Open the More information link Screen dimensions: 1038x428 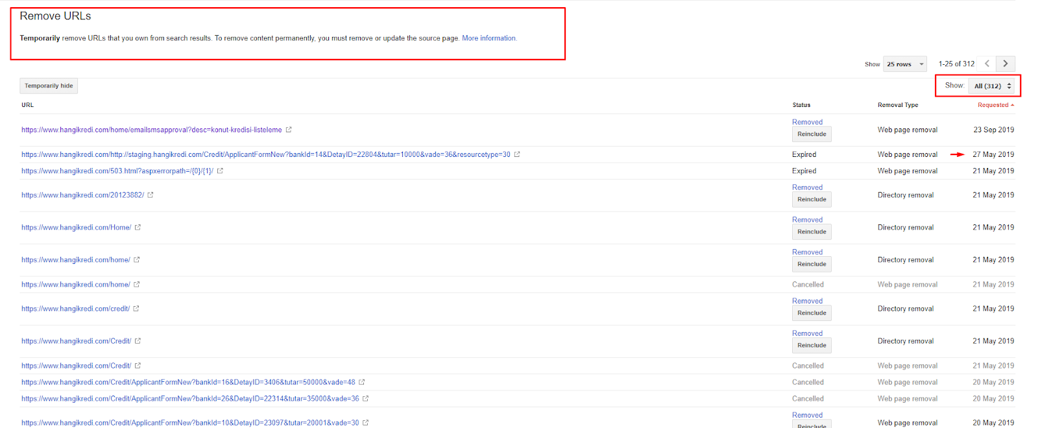pos(489,38)
